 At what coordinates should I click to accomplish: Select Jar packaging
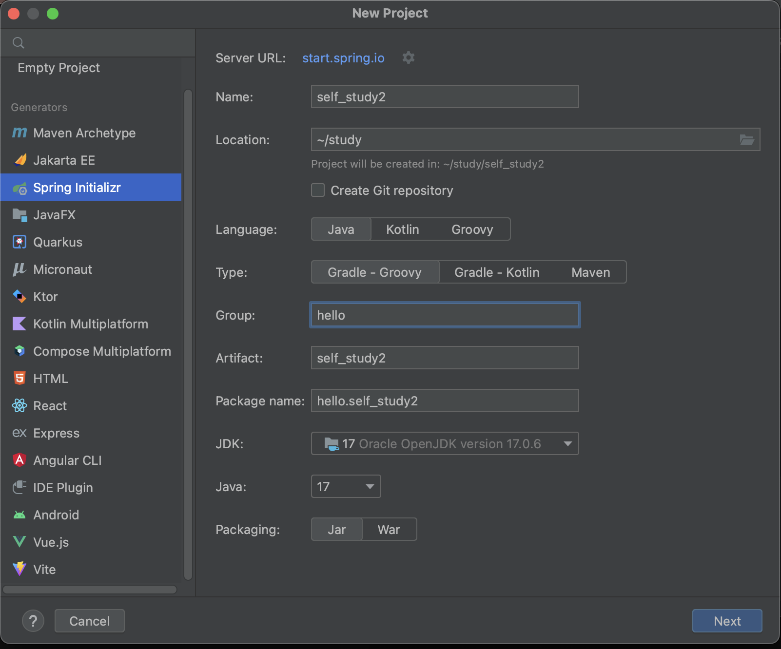[337, 529]
